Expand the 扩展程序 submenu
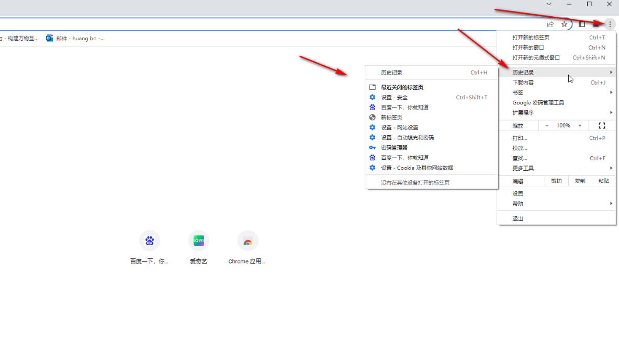Image resolution: width=619 pixels, height=343 pixels. (x=557, y=113)
